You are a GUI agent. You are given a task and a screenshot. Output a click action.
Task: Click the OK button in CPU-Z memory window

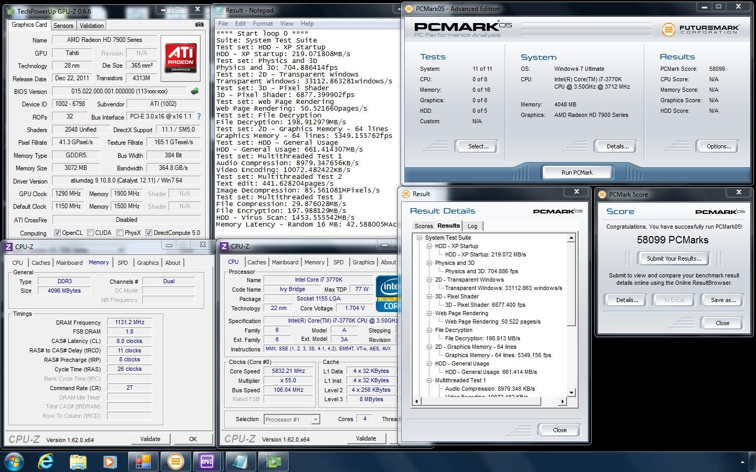193,439
